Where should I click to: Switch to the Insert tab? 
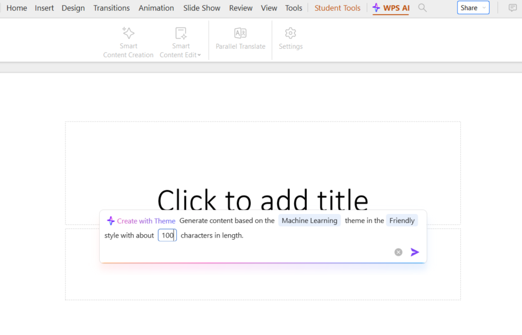[x=44, y=8]
